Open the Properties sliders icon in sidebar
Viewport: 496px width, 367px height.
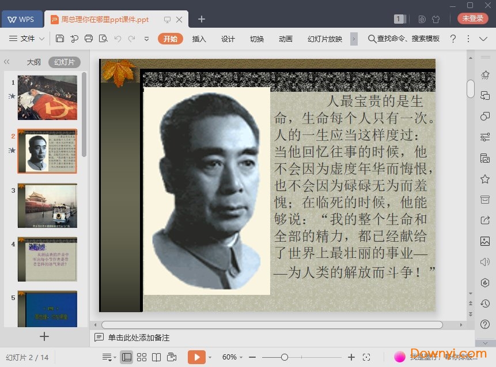[485, 137]
